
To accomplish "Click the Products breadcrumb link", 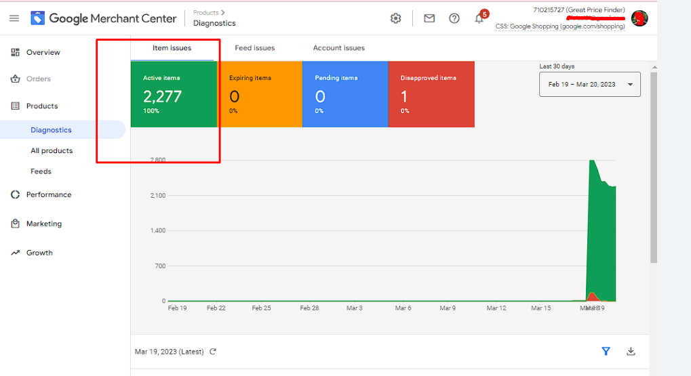I will (x=205, y=13).
